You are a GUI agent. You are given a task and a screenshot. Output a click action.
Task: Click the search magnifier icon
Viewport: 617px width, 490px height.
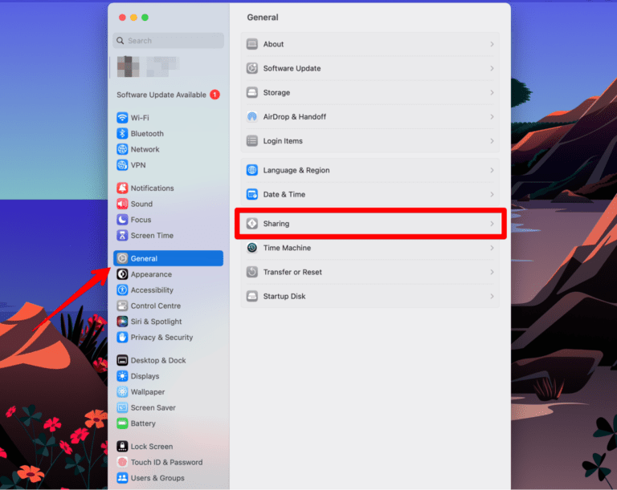click(x=120, y=40)
